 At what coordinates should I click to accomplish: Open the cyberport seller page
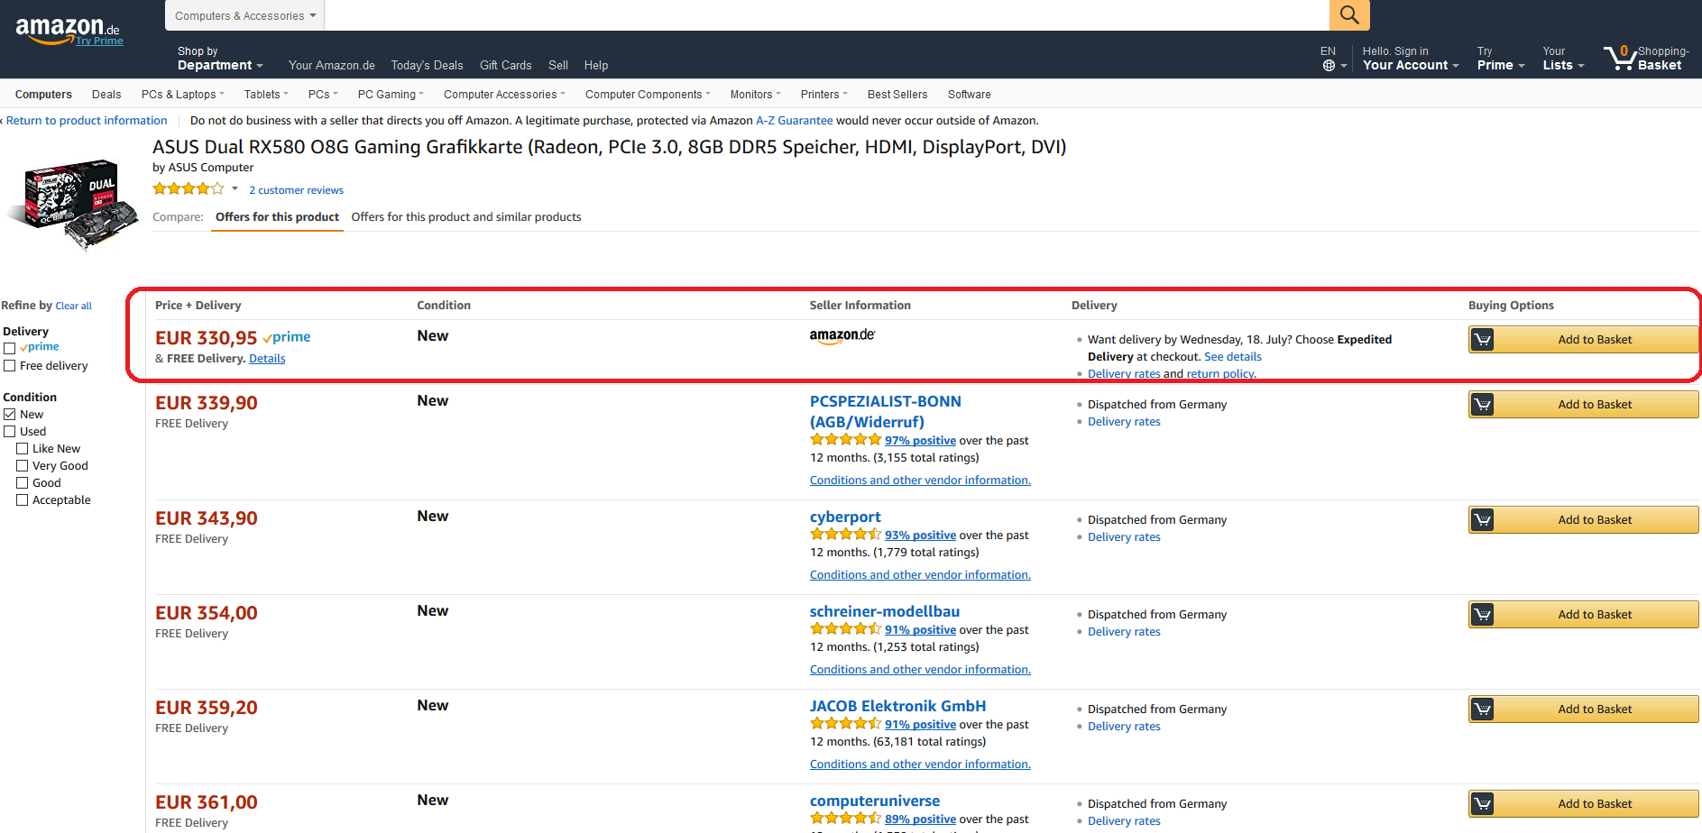click(x=845, y=517)
